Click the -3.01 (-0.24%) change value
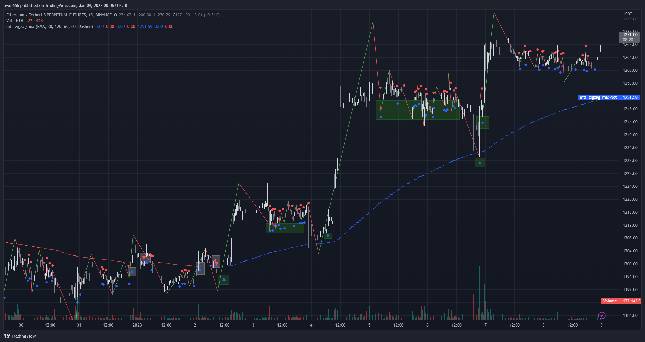This screenshot has height=342, width=645. (x=206, y=15)
